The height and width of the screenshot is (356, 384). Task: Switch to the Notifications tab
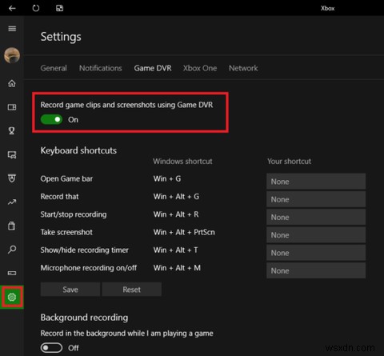coord(101,68)
